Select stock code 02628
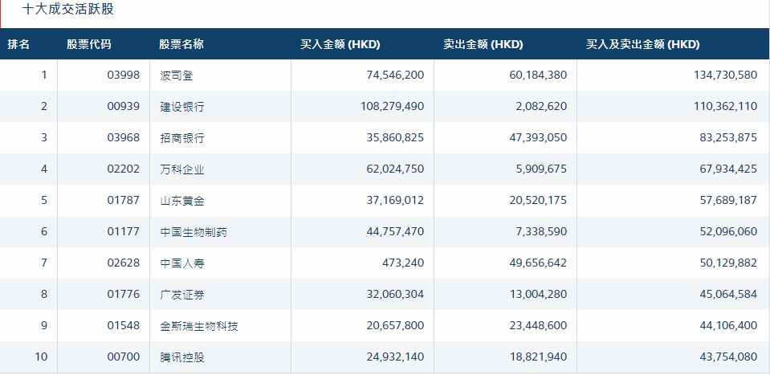Image resolution: width=770 pixels, height=375 pixels. [x=124, y=263]
